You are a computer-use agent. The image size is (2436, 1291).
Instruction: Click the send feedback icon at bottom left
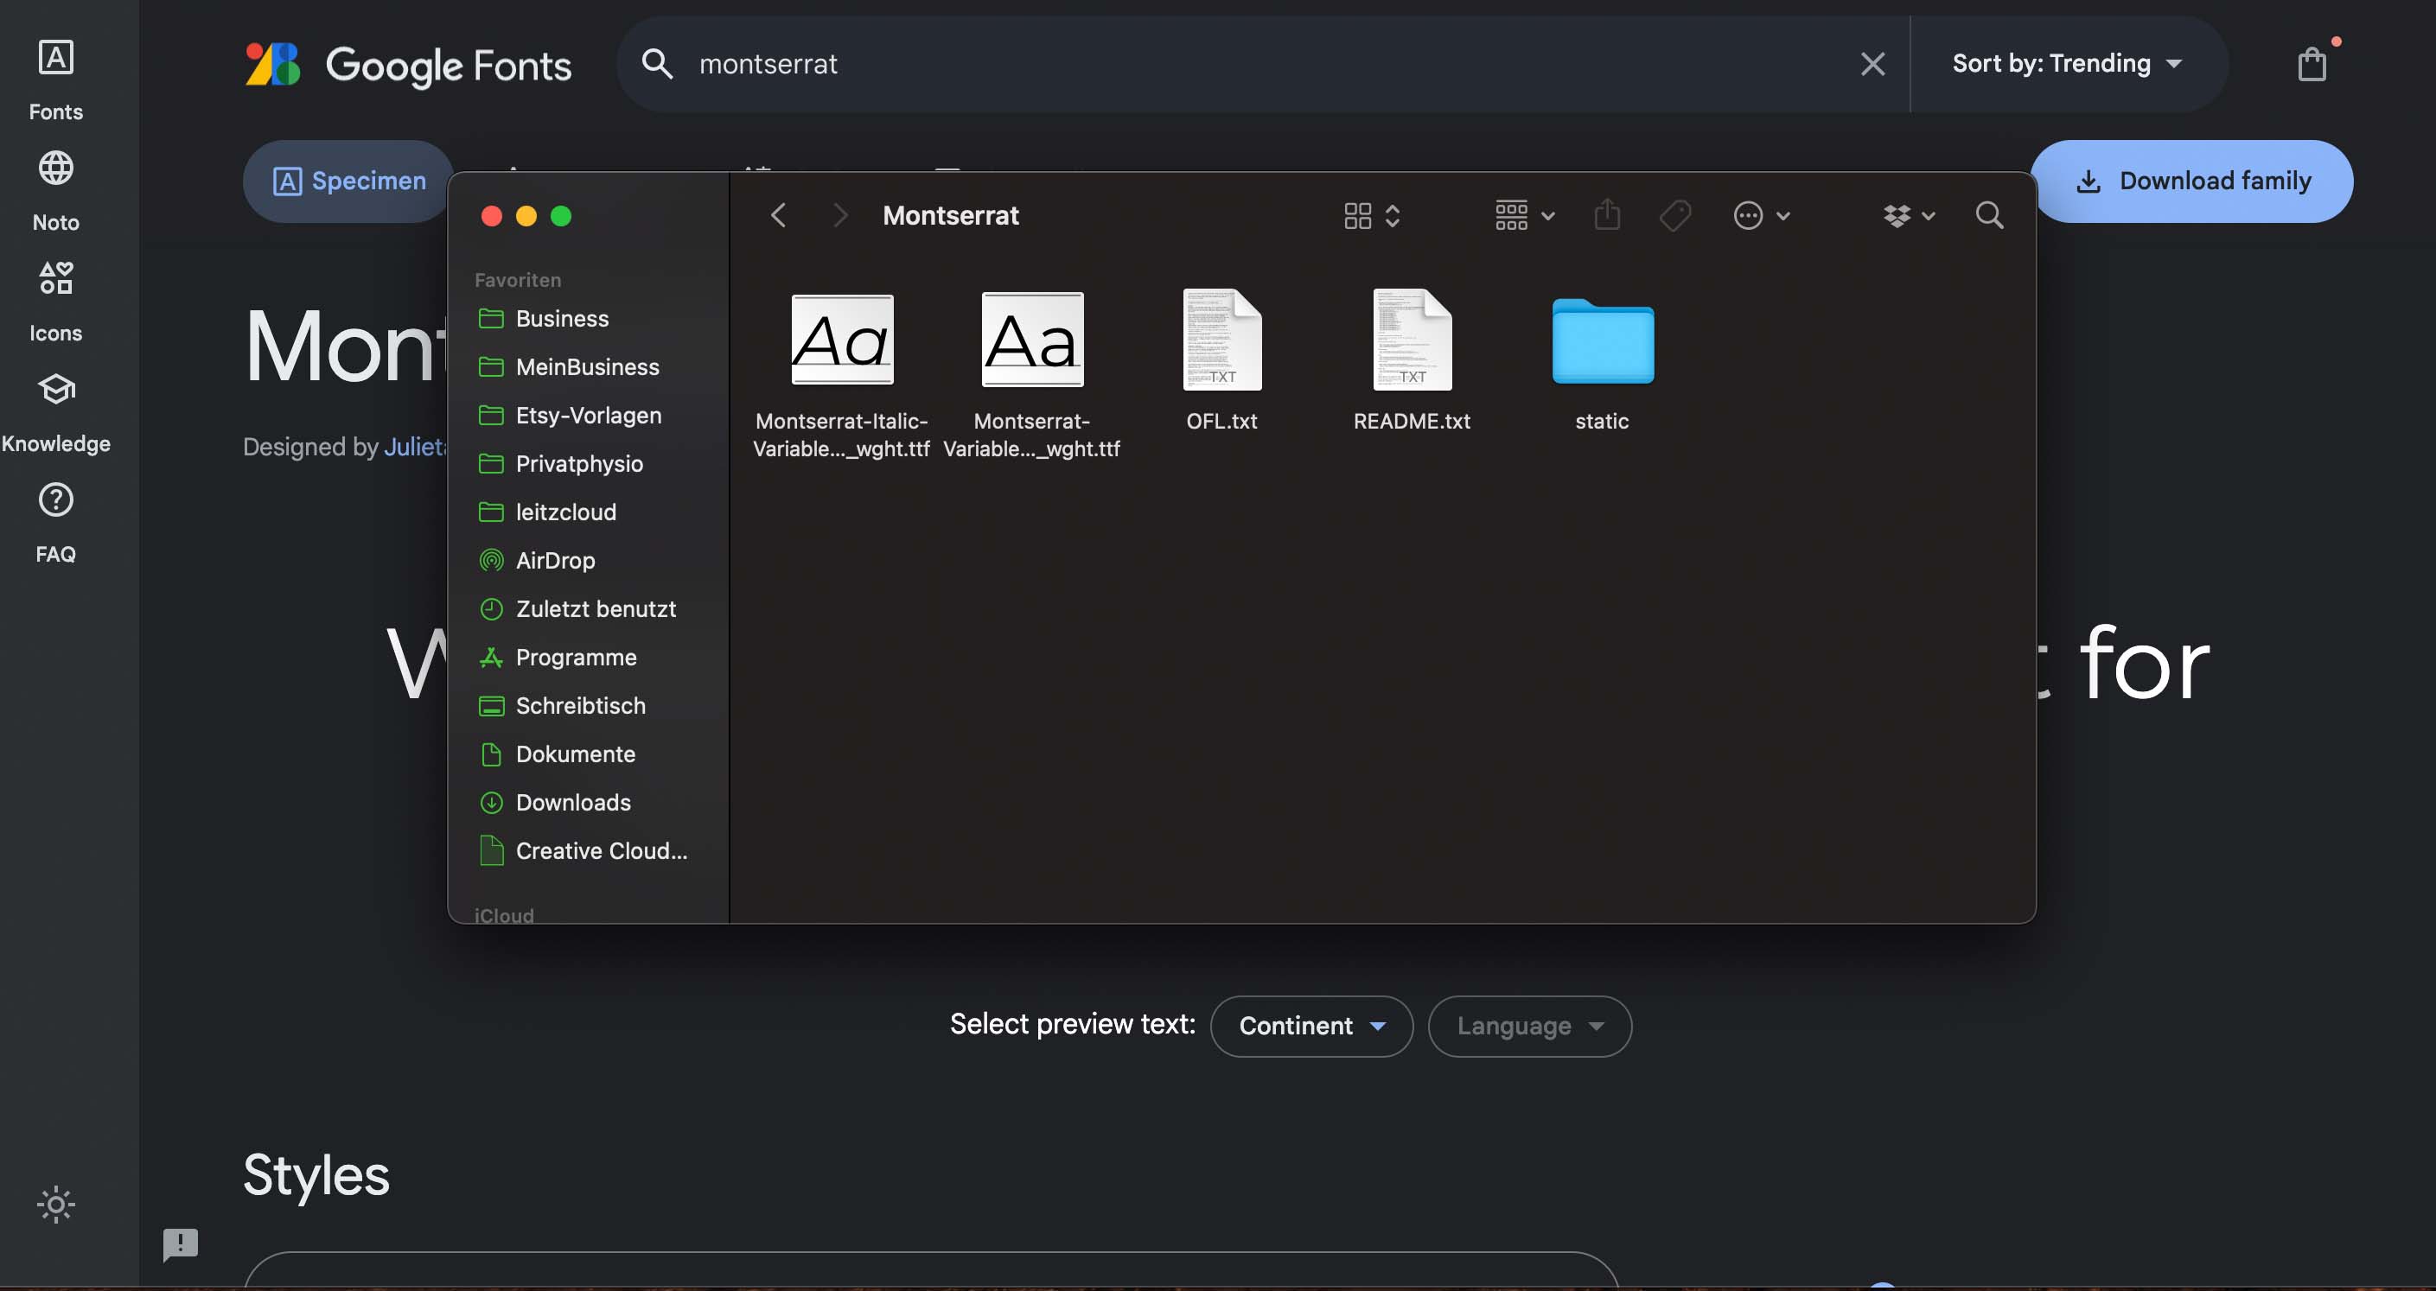tap(180, 1243)
